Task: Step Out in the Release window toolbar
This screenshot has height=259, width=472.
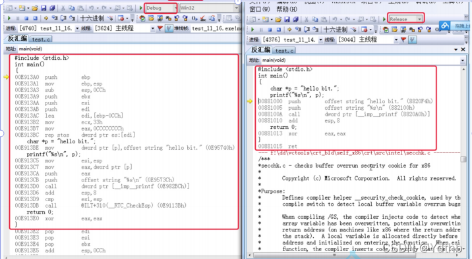Action: (316, 30)
